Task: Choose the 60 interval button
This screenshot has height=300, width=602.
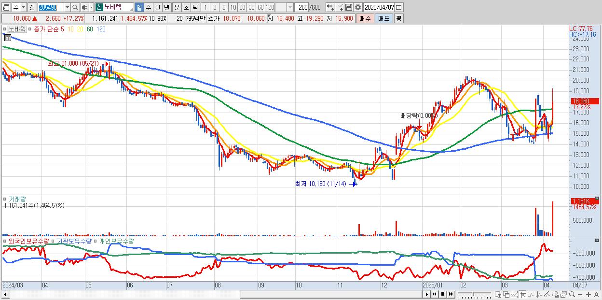Action: pos(260,8)
